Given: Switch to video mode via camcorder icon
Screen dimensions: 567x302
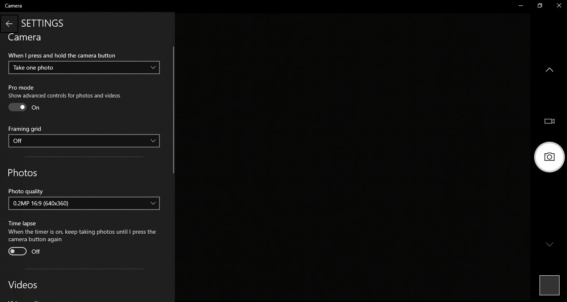Looking at the screenshot, I should (x=549, y=121).
